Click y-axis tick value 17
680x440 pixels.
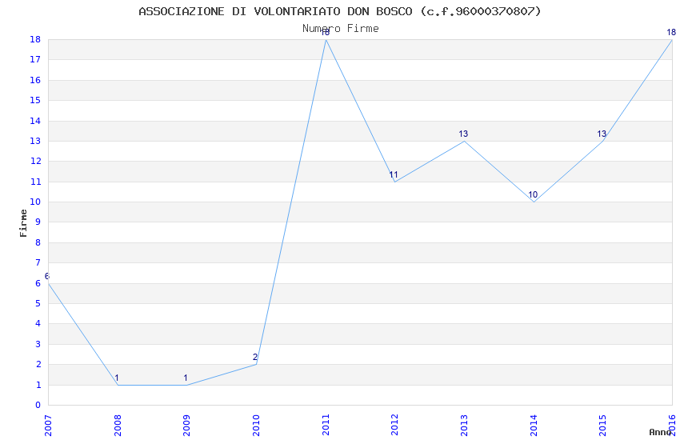click(x=35, y=59)
